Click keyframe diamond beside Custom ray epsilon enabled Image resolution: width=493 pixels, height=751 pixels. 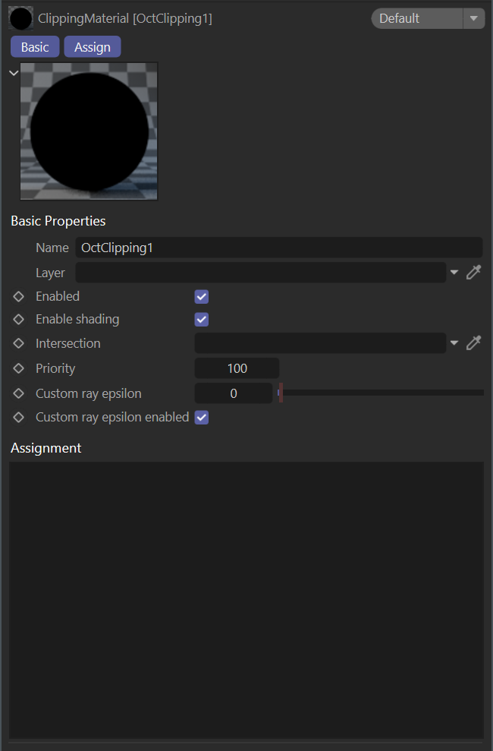[x=19, y=418]
